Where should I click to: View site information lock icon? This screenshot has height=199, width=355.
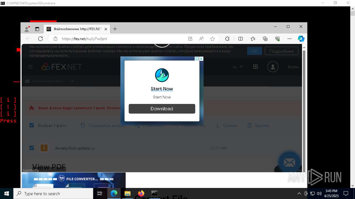click(x=55, y=39)
